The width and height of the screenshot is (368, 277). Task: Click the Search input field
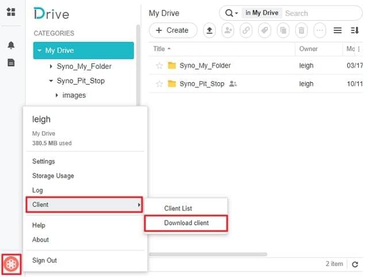coord(321,13)
